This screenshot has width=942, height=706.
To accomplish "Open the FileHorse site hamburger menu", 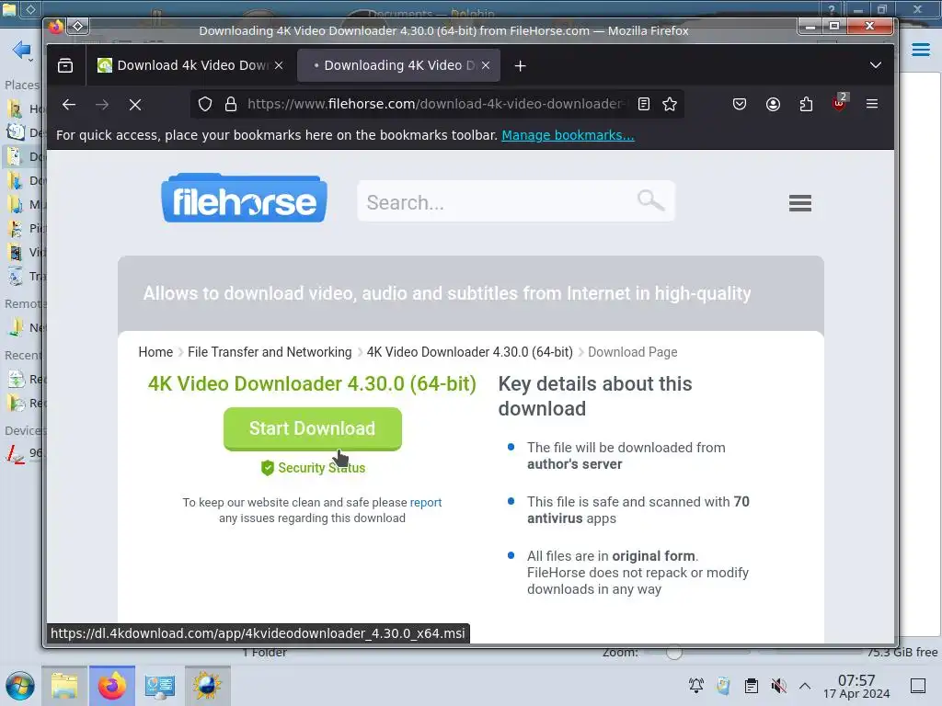I will pos(800,203).
